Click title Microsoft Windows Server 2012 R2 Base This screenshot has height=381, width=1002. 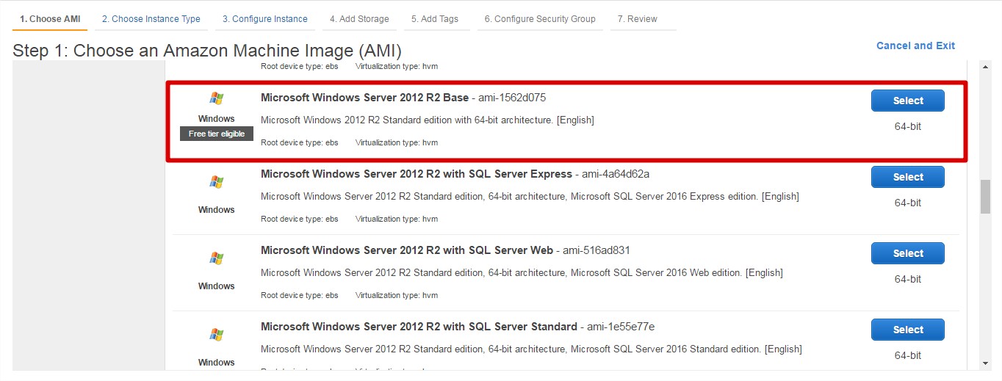point(364,98)
